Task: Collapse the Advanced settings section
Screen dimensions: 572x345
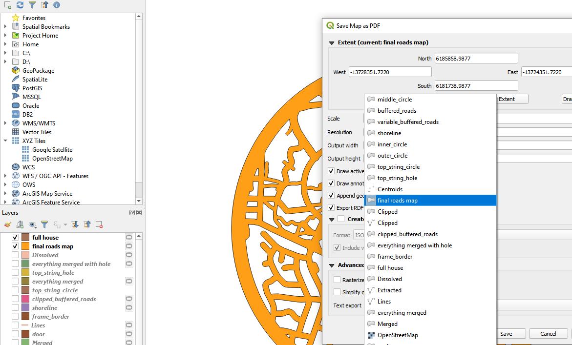Action: [x=331, y=265]
